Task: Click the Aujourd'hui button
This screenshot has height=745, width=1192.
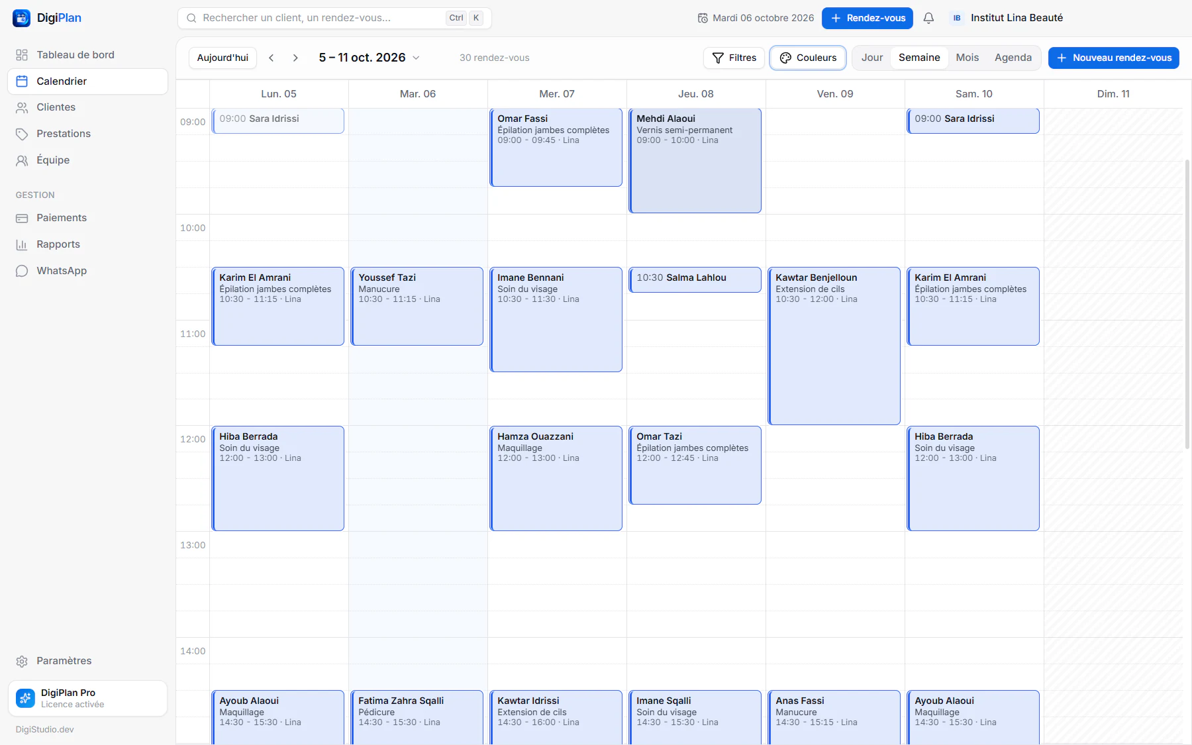Action: tap(223, 58)
